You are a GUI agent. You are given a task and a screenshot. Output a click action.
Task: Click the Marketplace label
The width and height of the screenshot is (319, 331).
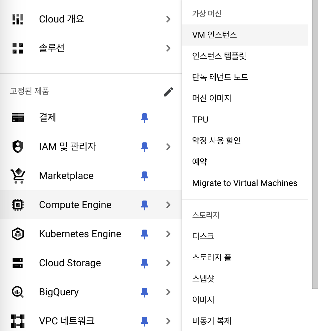point(66,176)
